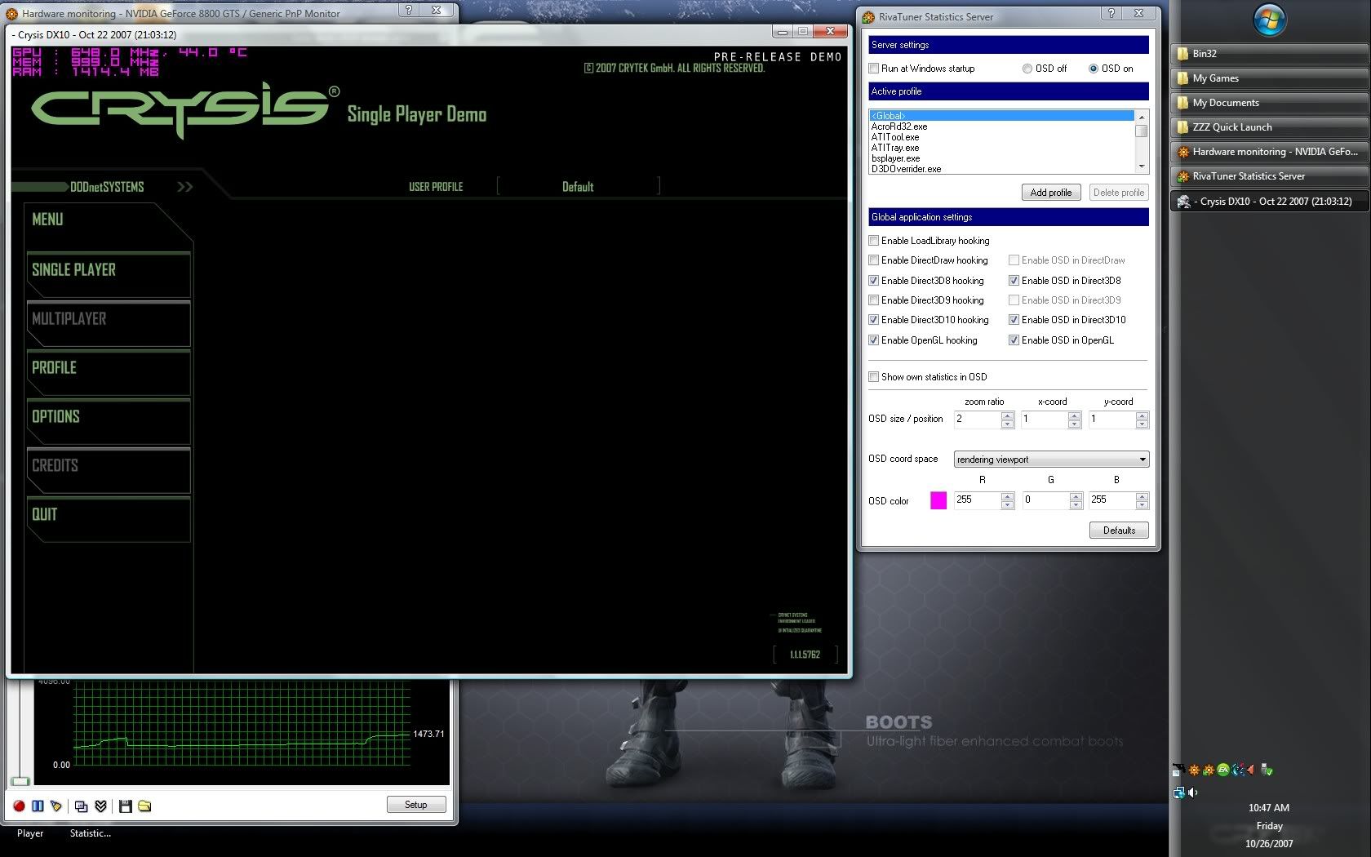The image size is (1371, 857).
Task: Open My Documents folder from taskbar
Action: tap(1269, 103)
